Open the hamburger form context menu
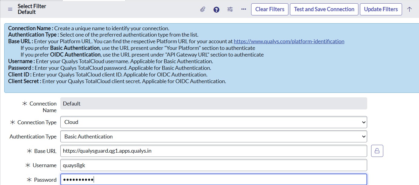The width and height of the screenshot is (419, 185). pos(10,9)
